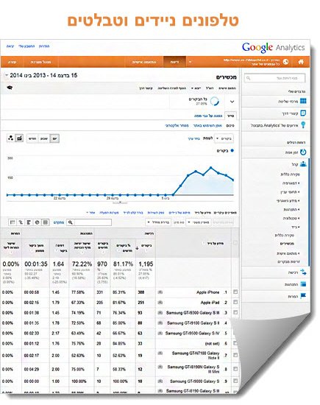Open the Shortcuts icon in sidebar
This screenshot has width=320, height=405.
tap(304, 113)
